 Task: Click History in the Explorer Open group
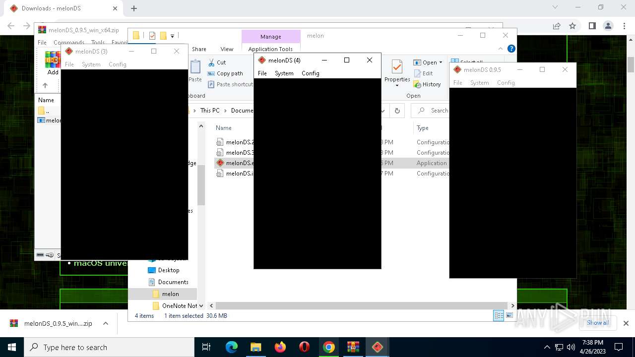427,84
